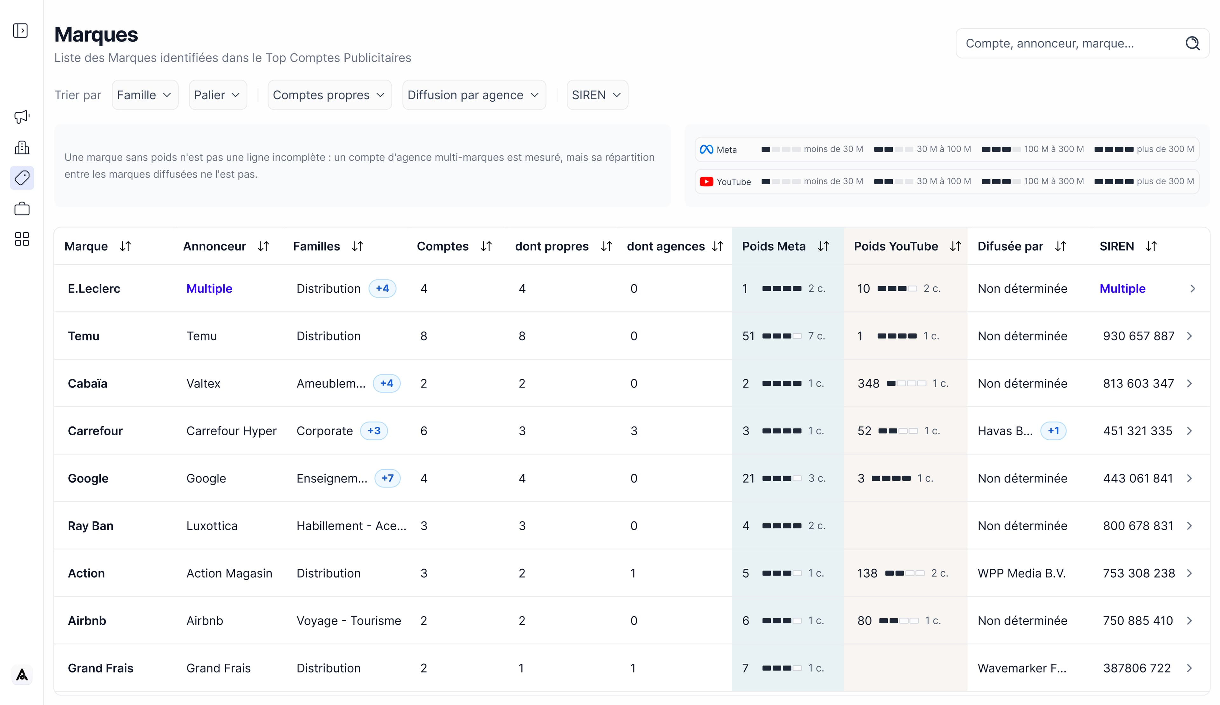Show +7 families badge for Google
This screenshot has height=705, width=1220.
click(387, 478)
